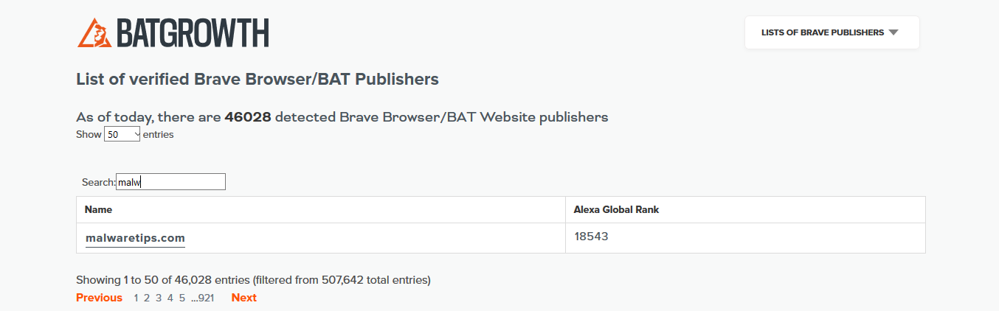This screenshot has width=999, height=311.
Task: Open page 4 of entries
Action: coord(170,298)
